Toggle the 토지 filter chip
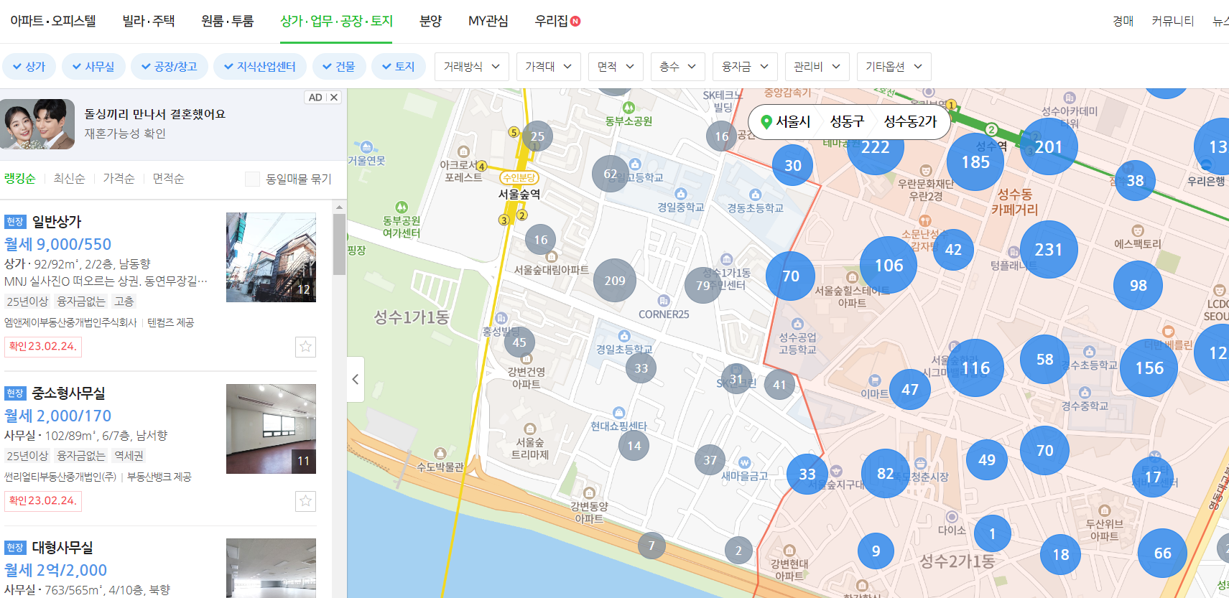Image resolution: width=1229 pixels, height=598 pixels. point(399,67)
